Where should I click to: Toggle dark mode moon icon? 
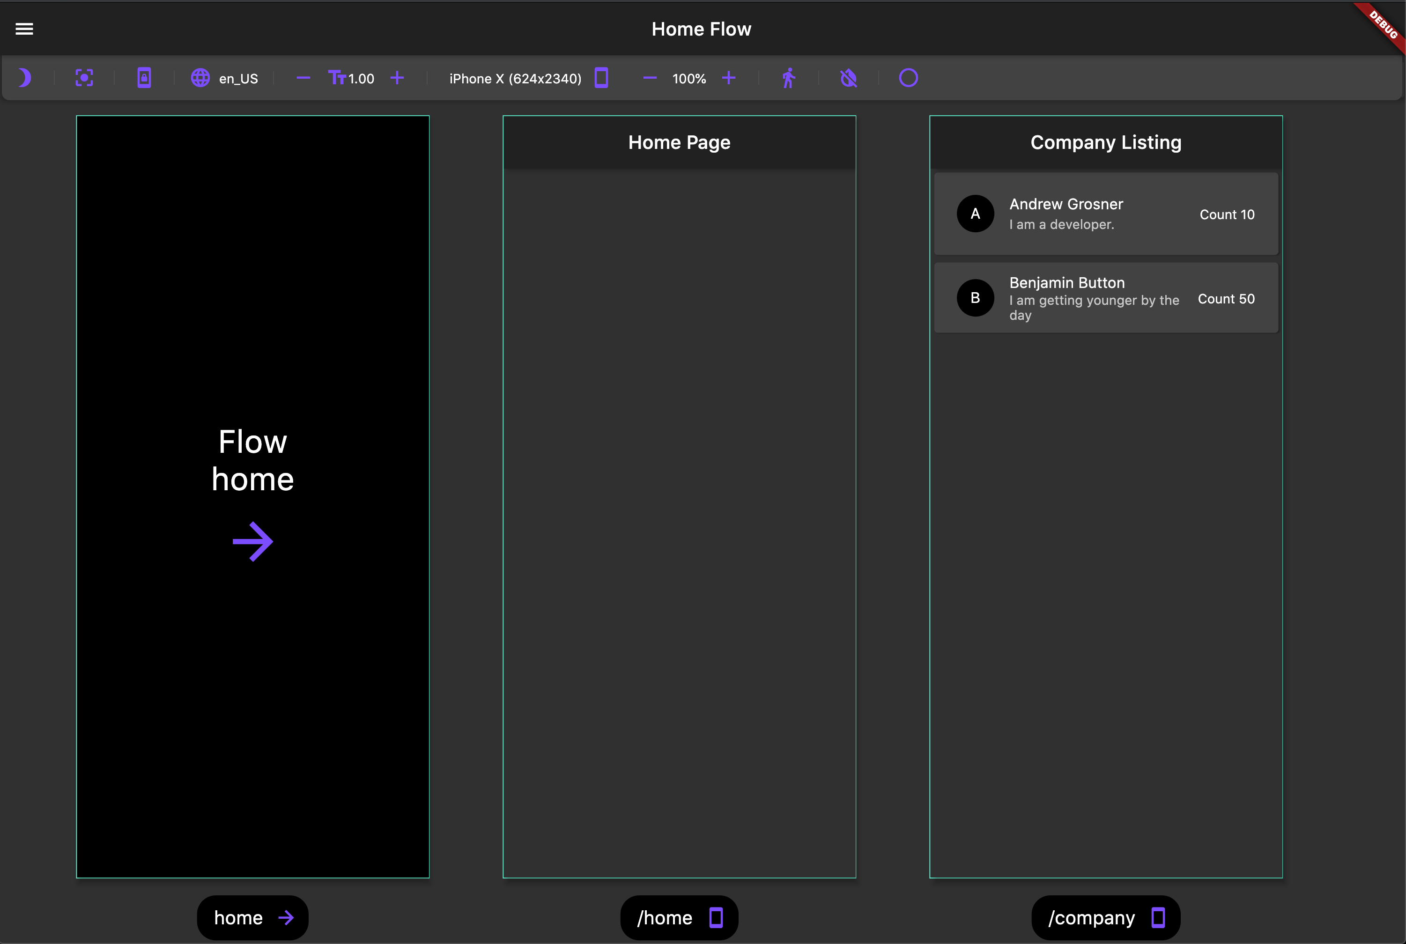tap(24, 78)
